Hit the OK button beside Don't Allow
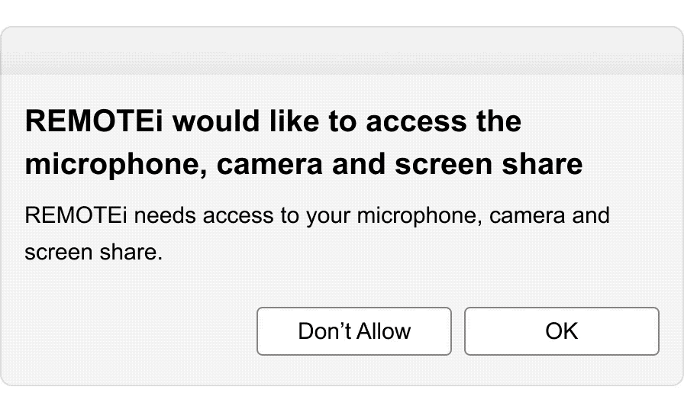Image resolution: width=684 pixels, height=403 pixels. (x=561, y=331)
